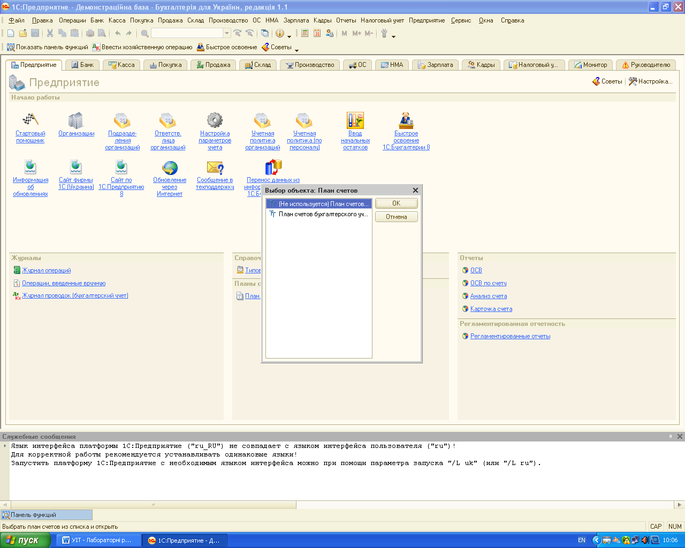685x548 pixels.
Task: Click the Сообщение в техподдержку envelope icon
Action: [215, 168]
